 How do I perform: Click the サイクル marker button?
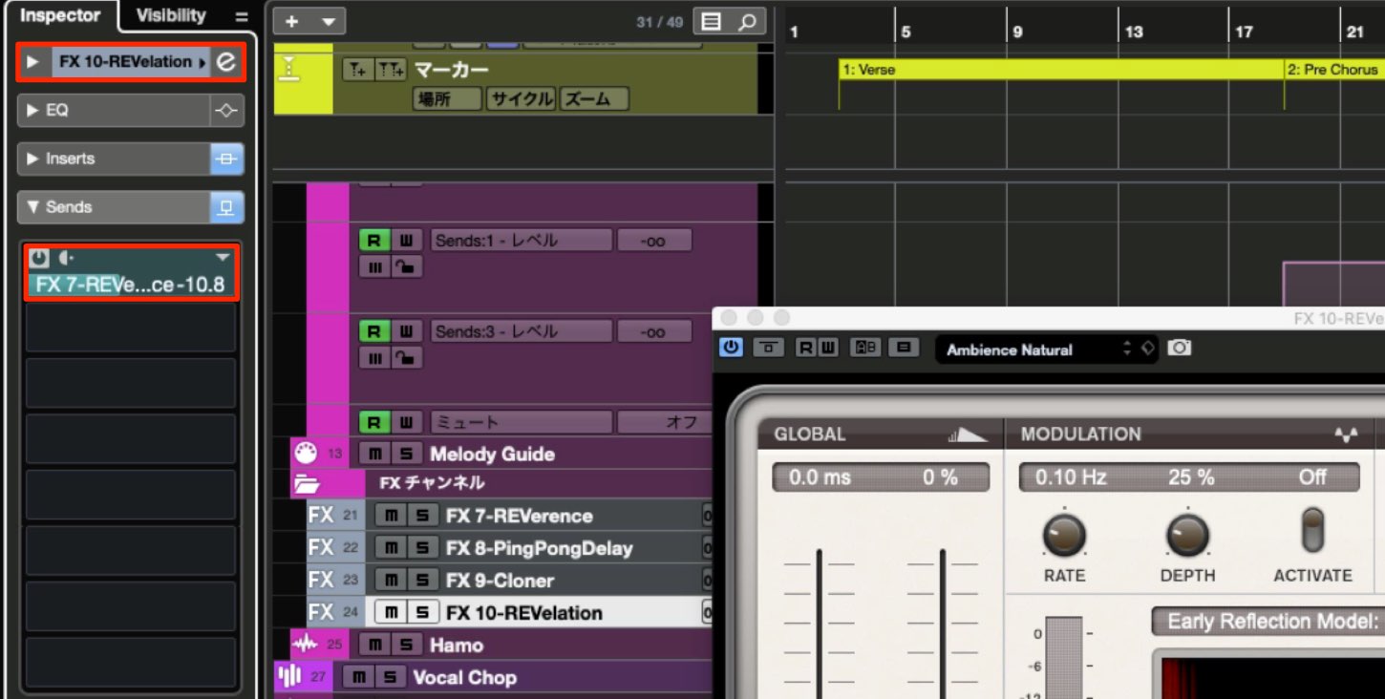pos(521,98)
